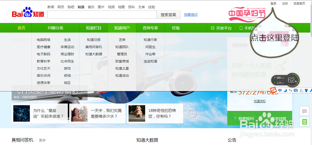Image resolution: width=312 pixels, height=145 pixels.
Task: Click the round ellipsis more-stories icon
Action: [x=192, y=113]
